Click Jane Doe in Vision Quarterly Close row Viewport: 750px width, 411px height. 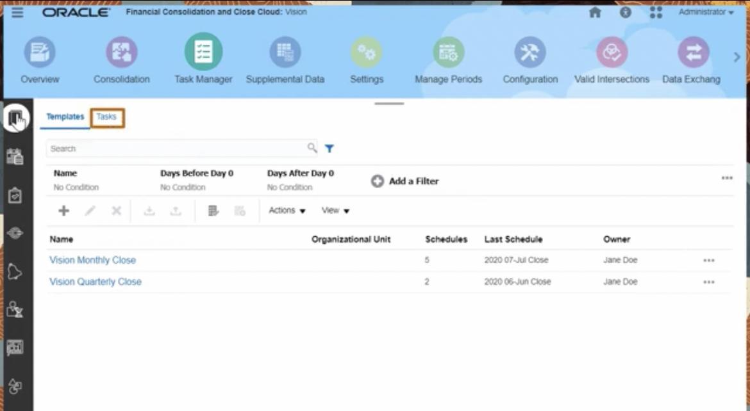[x=621, y=282]
